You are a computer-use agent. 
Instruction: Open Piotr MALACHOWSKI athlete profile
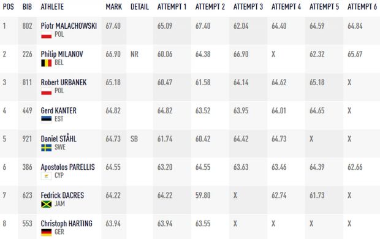click(69, 26)
